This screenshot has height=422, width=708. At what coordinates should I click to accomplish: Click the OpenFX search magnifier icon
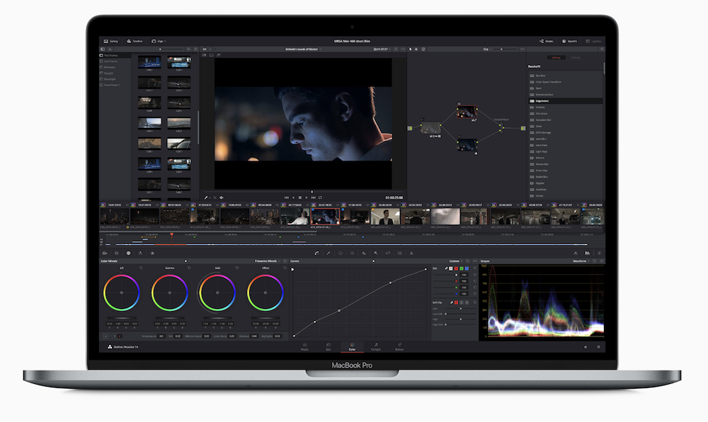tap(601, 49)
